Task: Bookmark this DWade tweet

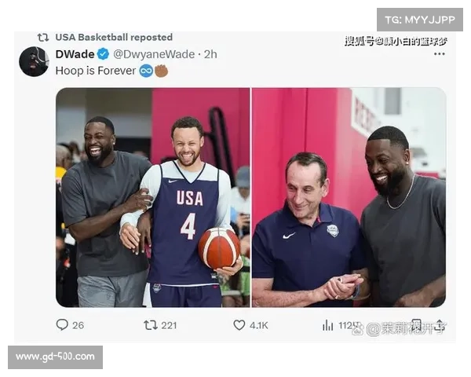Action: click(416, 325)
